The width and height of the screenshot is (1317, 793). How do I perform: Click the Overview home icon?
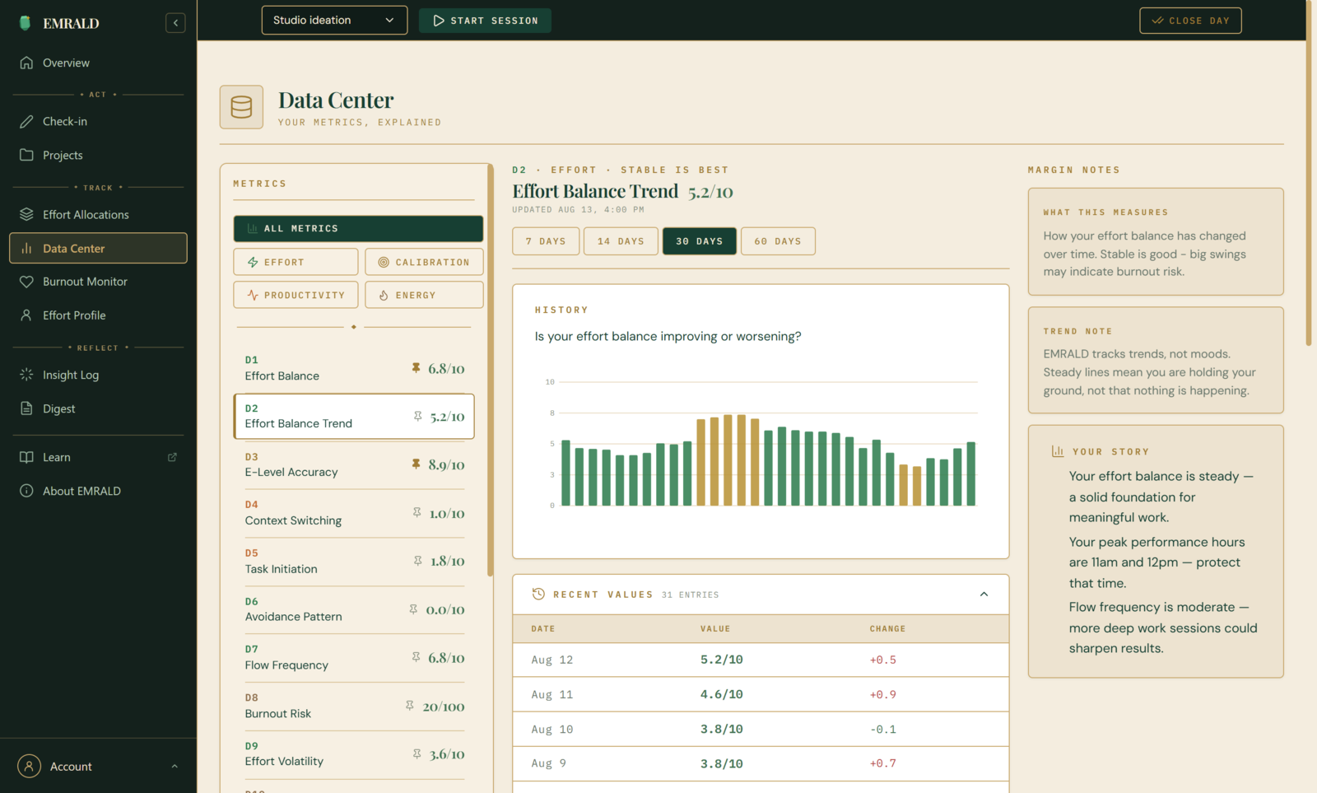click(26, 63)
